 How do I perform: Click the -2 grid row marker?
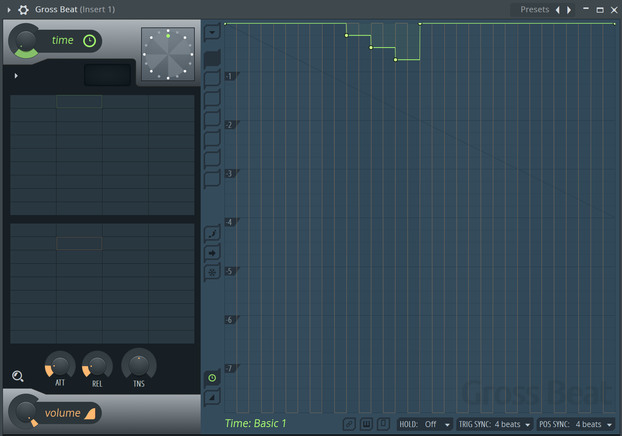coord(232,125)
